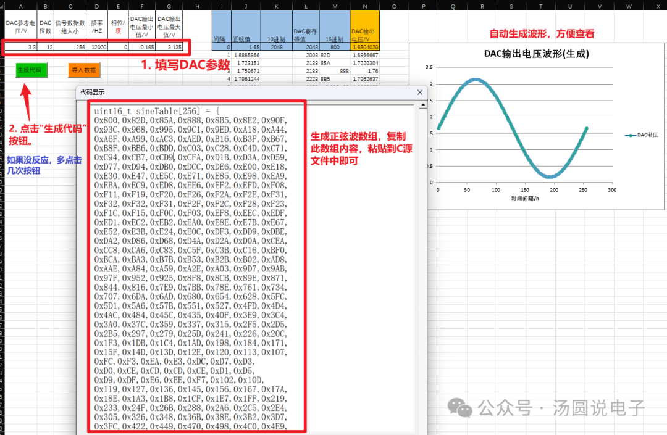Select the register value cell 2138

coord(306,63)
